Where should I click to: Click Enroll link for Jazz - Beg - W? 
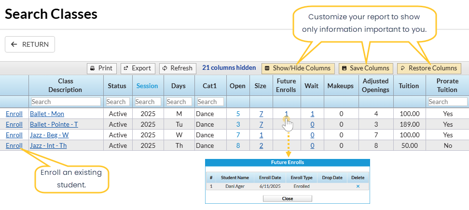tap(14, 135)
